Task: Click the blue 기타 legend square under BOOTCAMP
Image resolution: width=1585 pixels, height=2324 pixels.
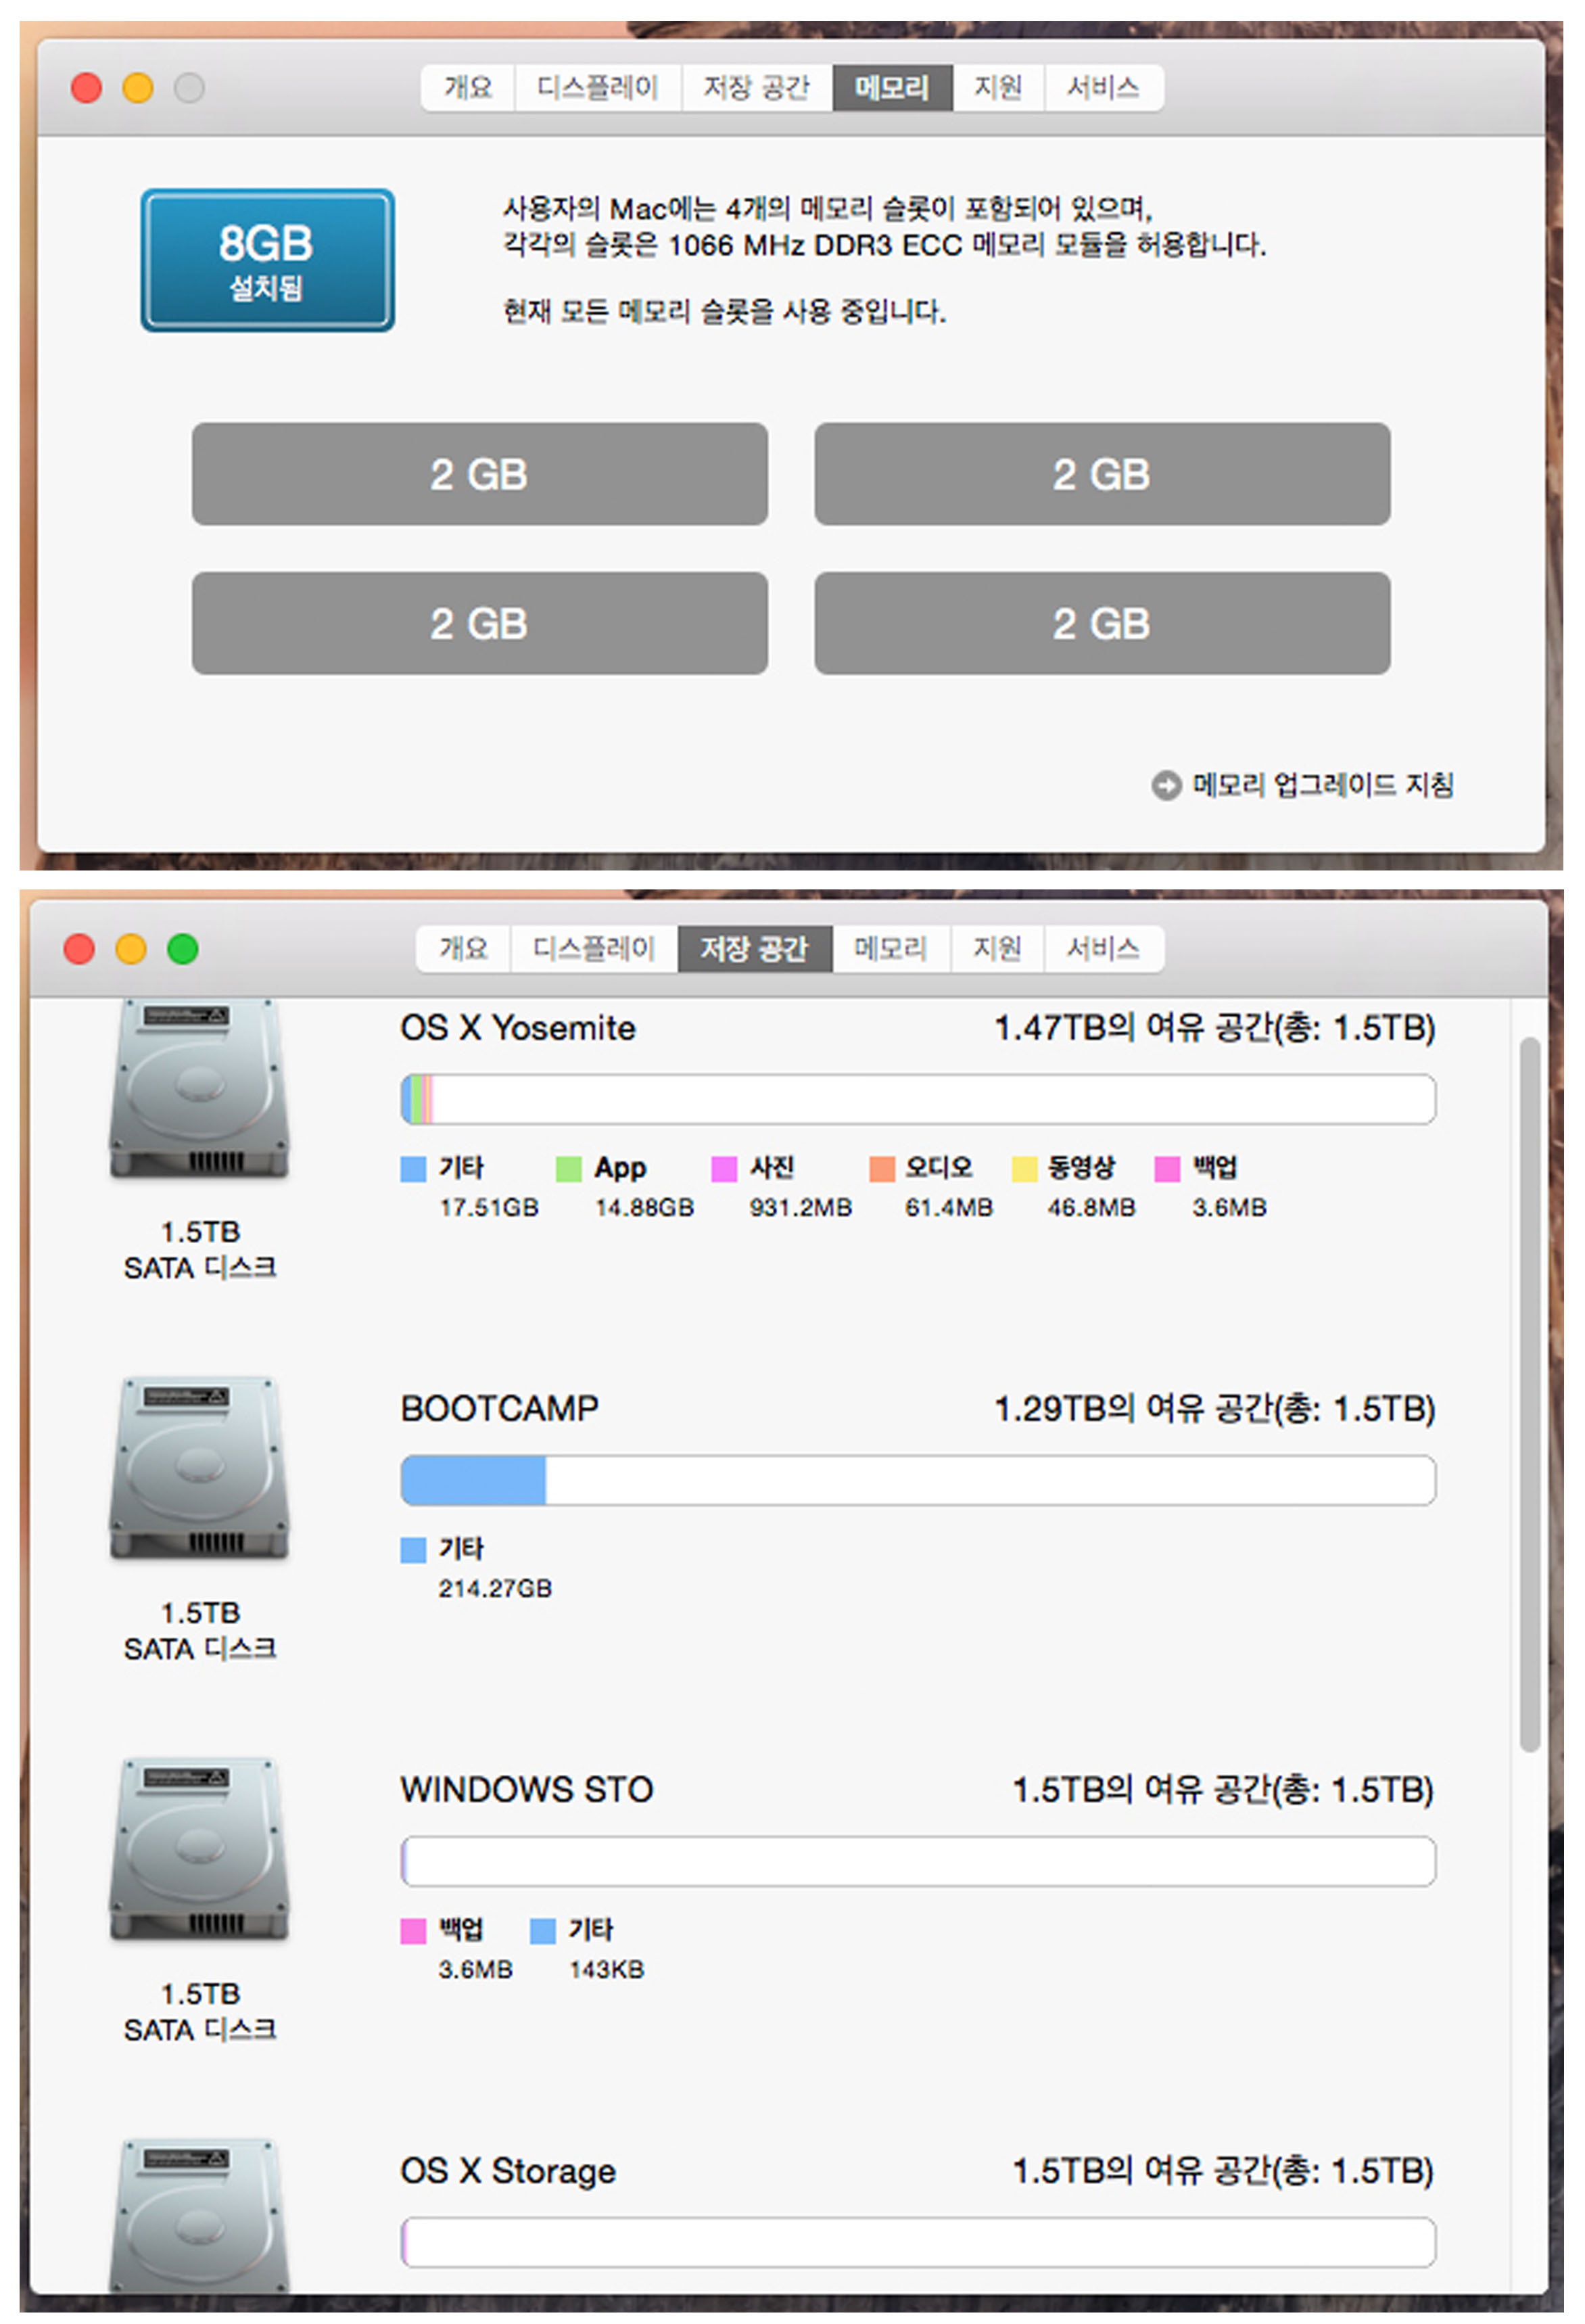Action: (413, 1550)
